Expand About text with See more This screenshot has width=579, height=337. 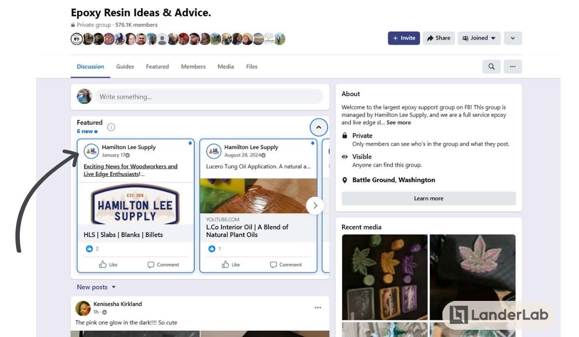pyautogui.click(x=399, y=123)
